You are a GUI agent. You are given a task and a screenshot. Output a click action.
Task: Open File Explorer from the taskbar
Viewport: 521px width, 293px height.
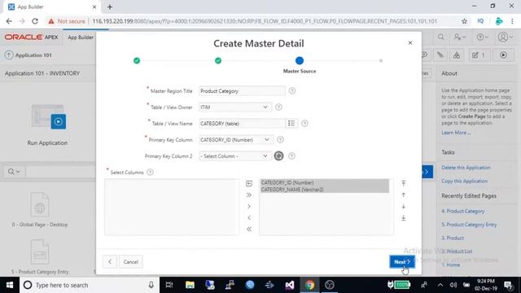click(x=190, y=285)
